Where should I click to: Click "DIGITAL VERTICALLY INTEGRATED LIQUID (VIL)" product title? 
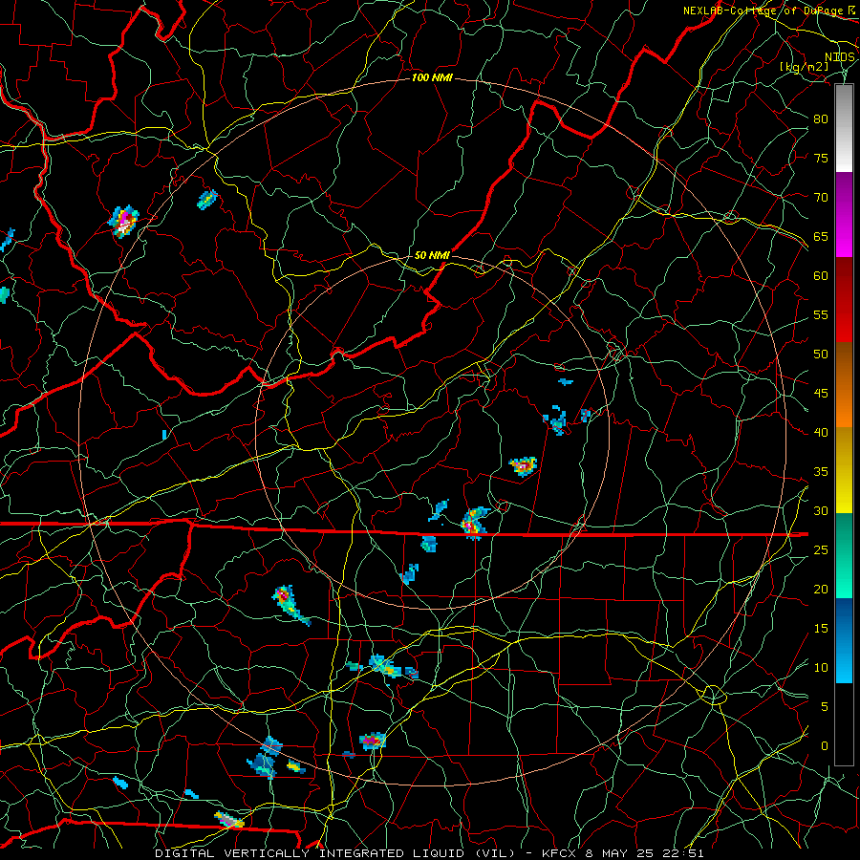(335, 853)
